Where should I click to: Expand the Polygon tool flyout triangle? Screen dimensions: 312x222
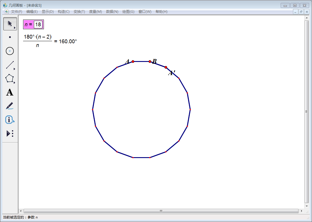click(14, 83)
